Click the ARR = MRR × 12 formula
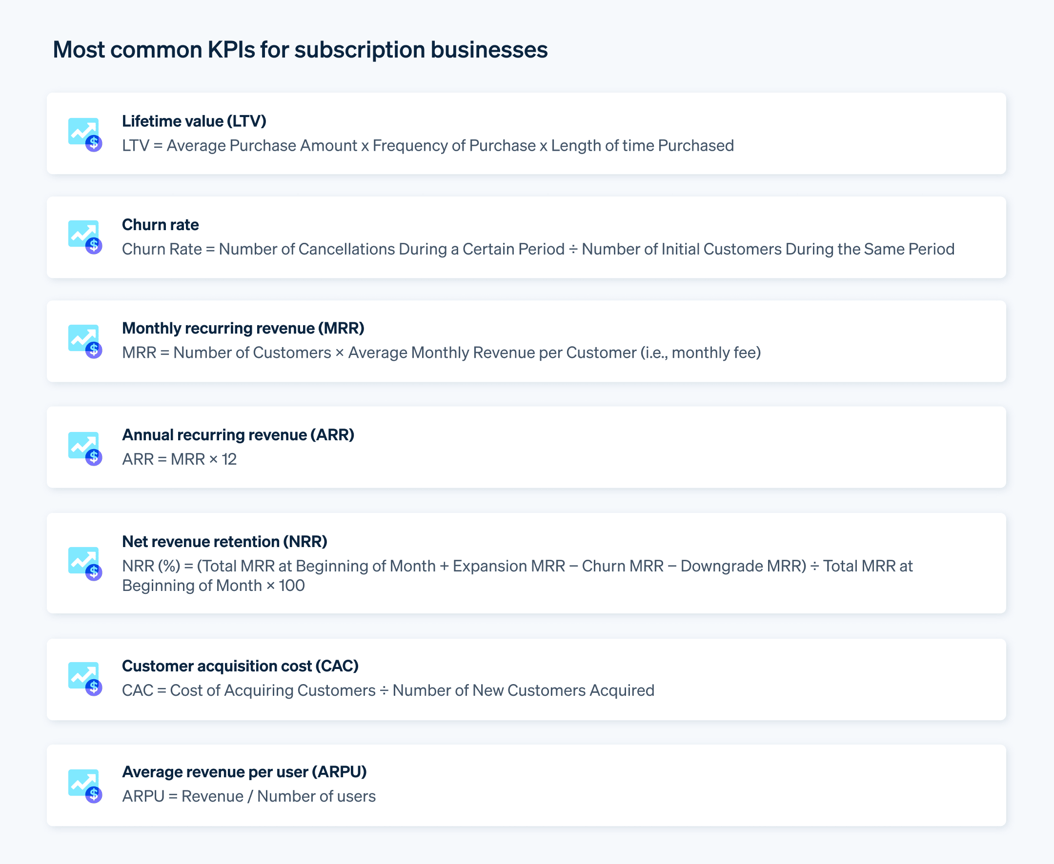 coord(180,459)
